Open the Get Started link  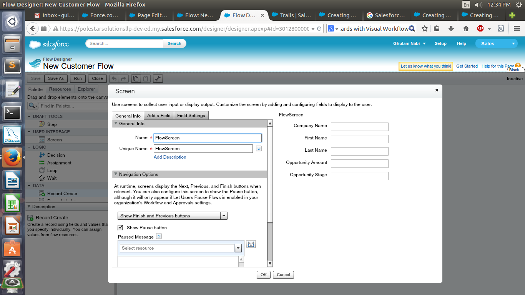tap(467, 66)
